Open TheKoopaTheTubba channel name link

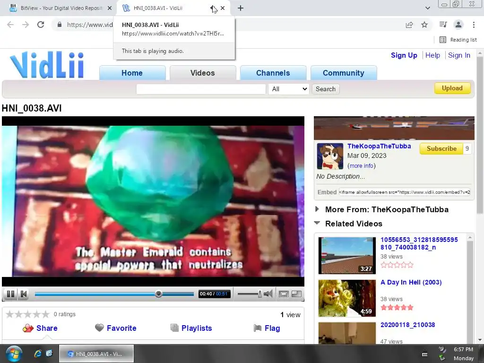click(379, 147)
